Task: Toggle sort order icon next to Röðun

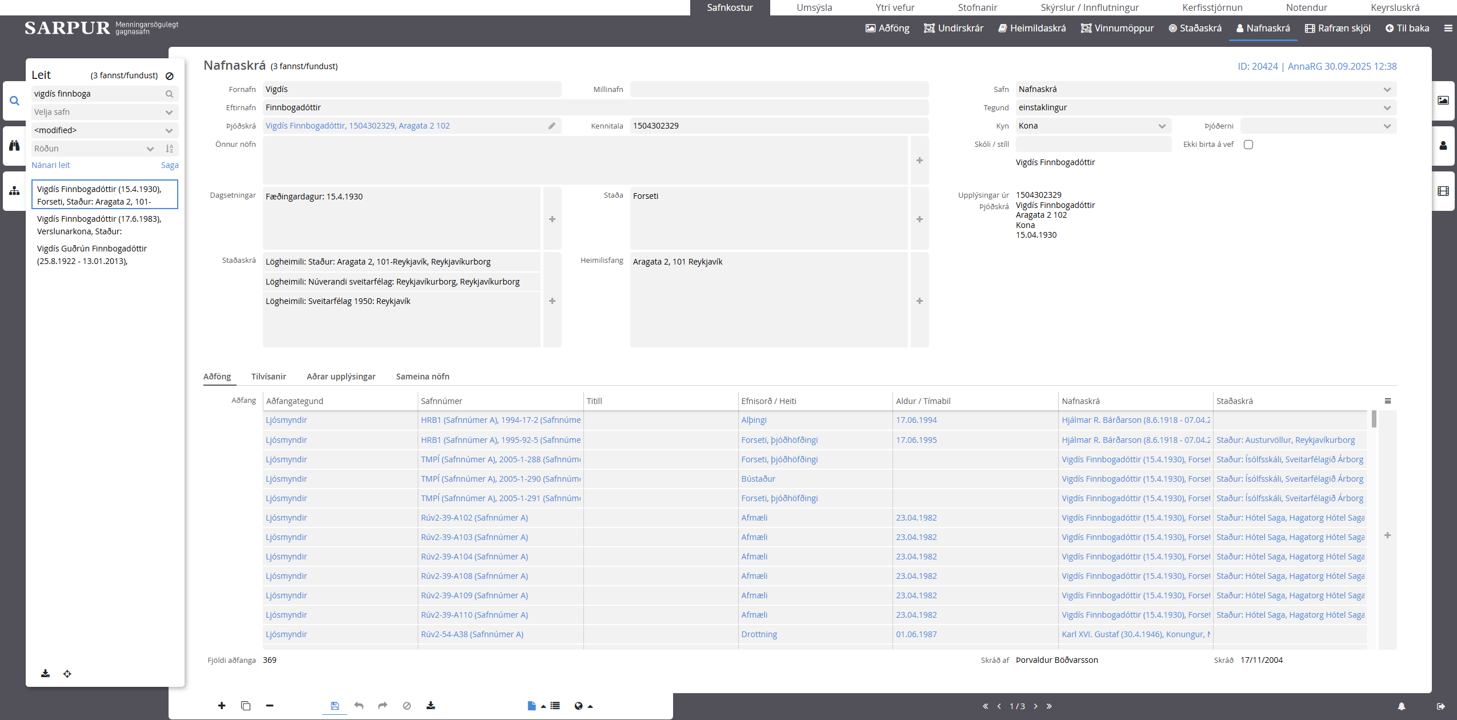Action: (170, 149)
